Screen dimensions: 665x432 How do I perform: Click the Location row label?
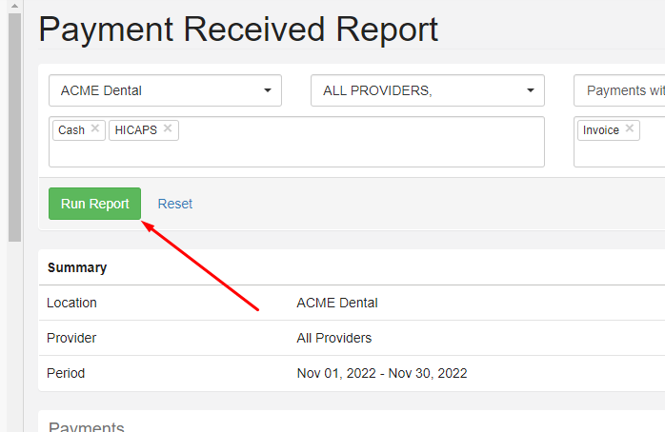tap(71, 303)
